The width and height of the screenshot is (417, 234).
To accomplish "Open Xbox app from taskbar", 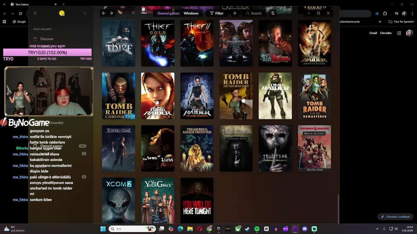I will click(x=238, y=229).
